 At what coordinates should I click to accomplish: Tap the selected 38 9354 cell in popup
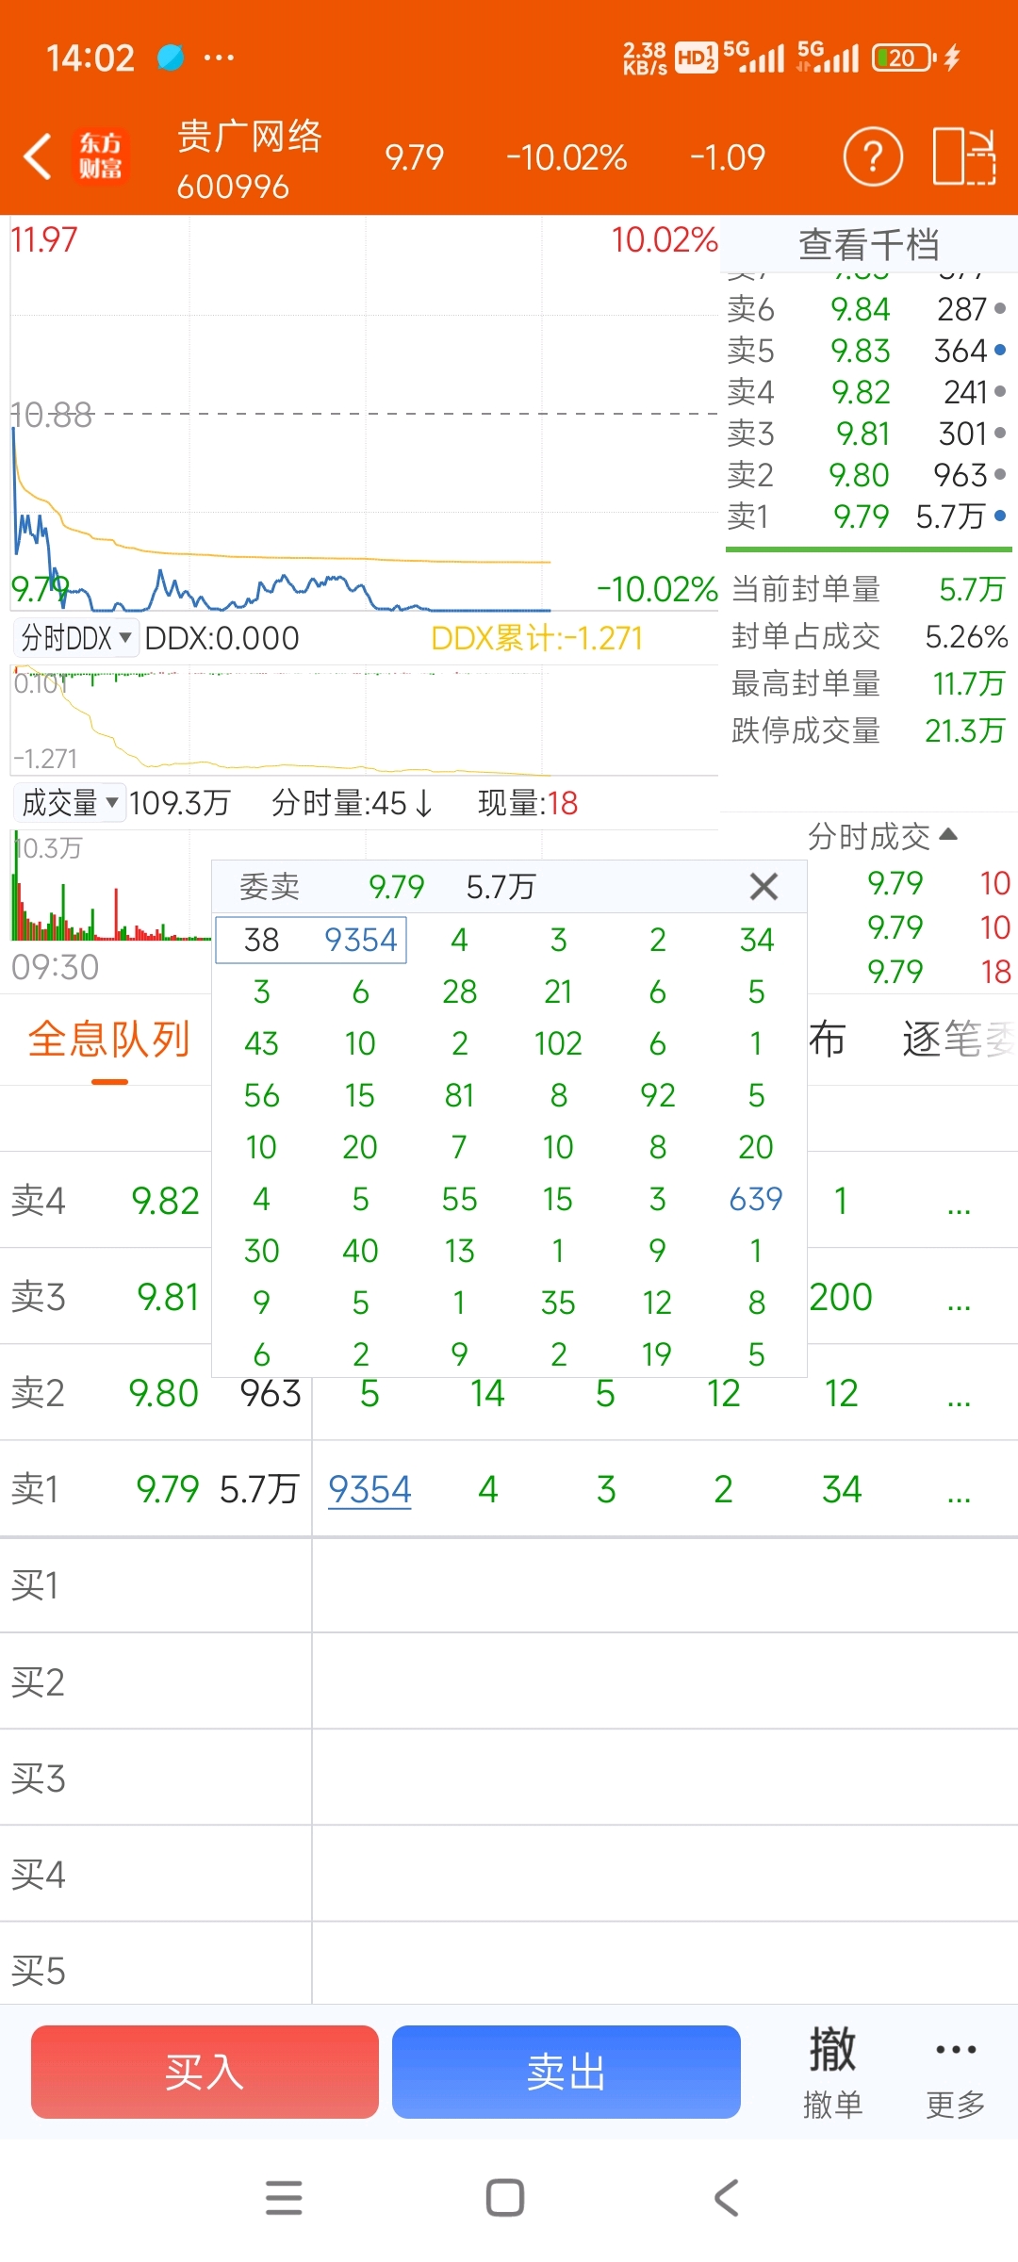tap(311, 940)
